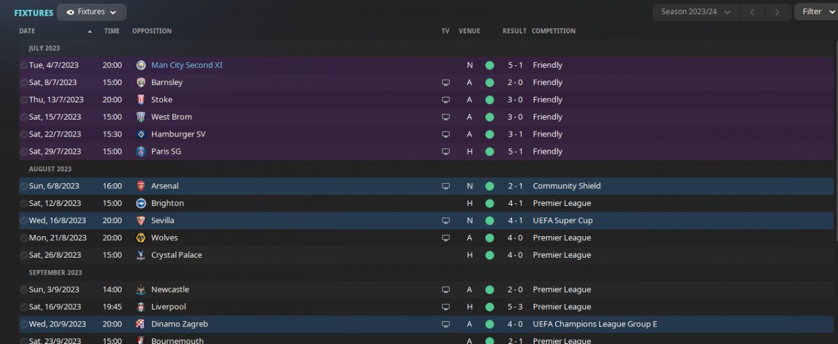
Task: Click the TV icon on Barnsley row
Action: [446, 82]
